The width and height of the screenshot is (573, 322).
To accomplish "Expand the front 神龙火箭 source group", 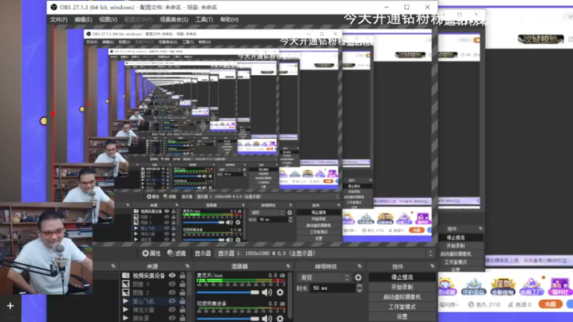I will pos(125,310).
